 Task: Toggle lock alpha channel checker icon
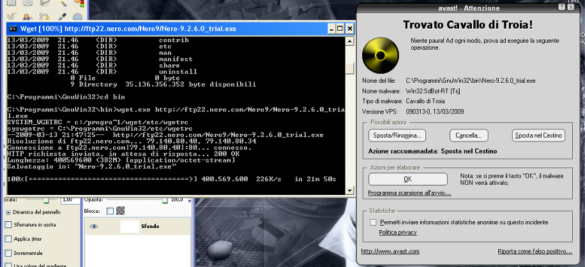[120, 211]
